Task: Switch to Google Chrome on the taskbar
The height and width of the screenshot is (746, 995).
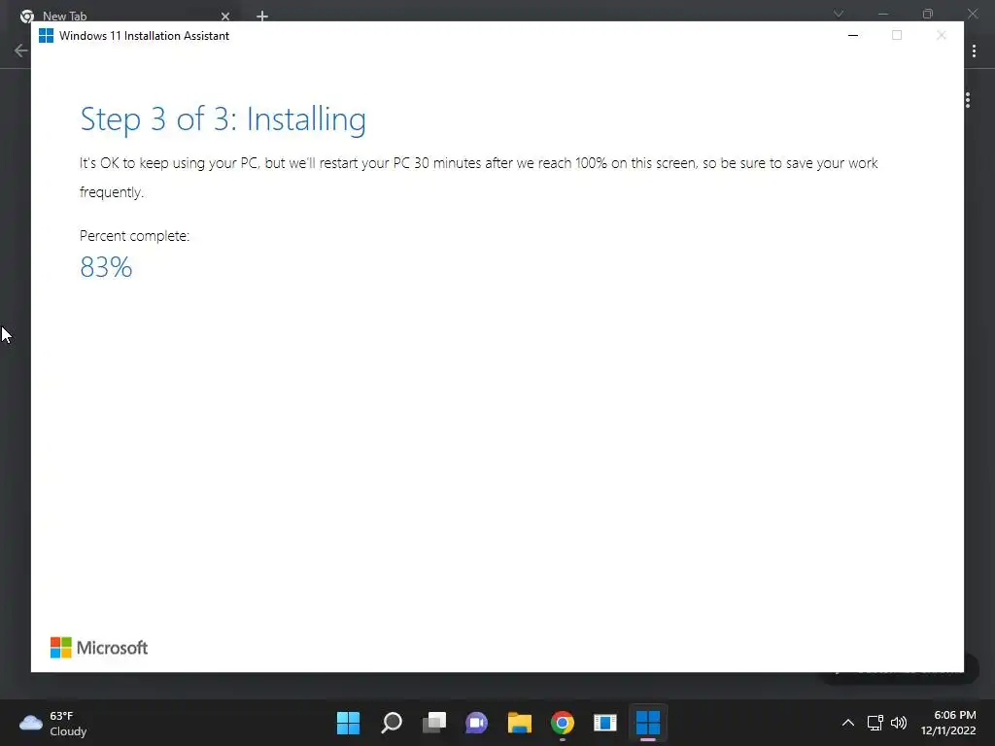Action: click(x=563, y=723)
